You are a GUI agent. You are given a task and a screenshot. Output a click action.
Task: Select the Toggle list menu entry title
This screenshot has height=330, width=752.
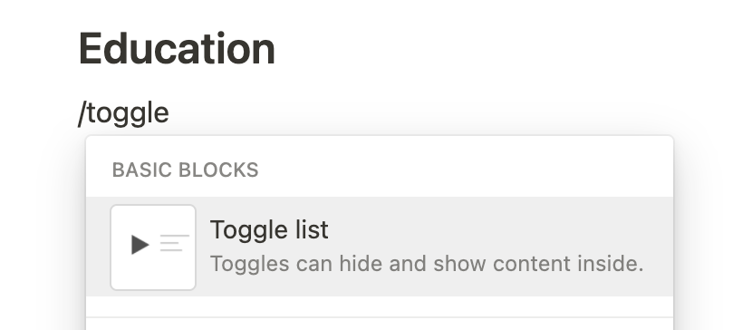click(x=269, y=229)
